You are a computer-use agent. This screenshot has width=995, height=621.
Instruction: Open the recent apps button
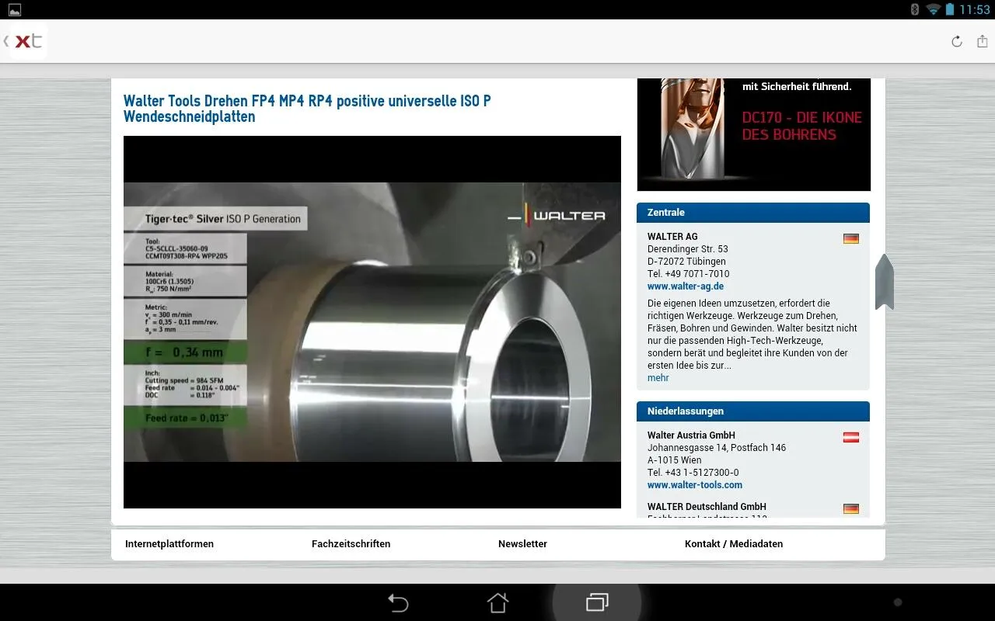click(x=597, y=602)
